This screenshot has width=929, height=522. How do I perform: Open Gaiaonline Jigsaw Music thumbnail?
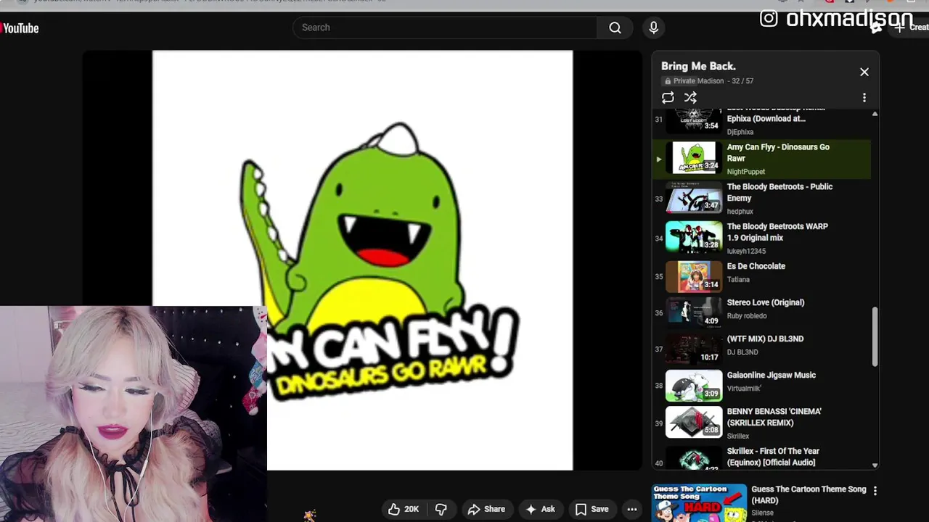coord(694,386)
